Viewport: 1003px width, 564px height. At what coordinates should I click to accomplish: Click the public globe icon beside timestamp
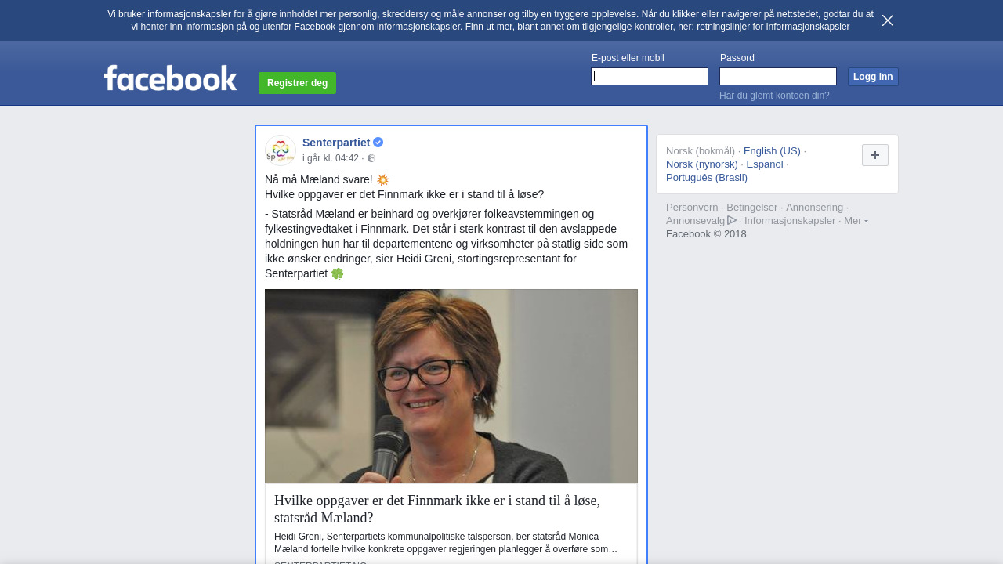(371, 158)
